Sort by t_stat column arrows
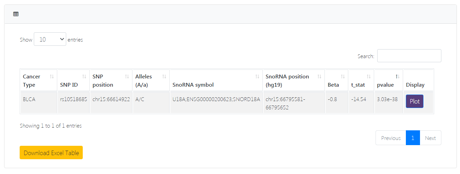This screenshot has height=174, width=460. pyautogui.click(x=369, y=76)
